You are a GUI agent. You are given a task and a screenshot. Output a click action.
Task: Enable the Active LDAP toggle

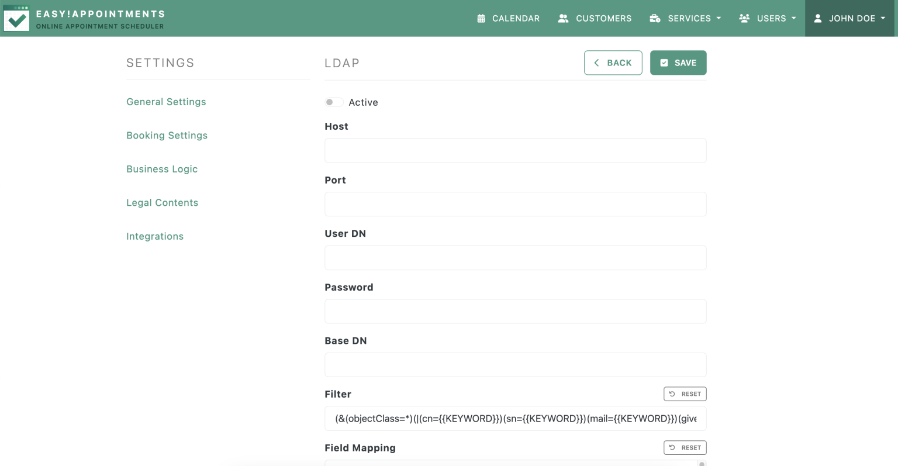coord(334,102)
